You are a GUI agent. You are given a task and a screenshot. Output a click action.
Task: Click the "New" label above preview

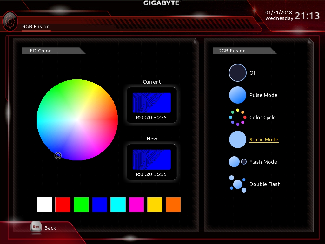pos(152,139)
